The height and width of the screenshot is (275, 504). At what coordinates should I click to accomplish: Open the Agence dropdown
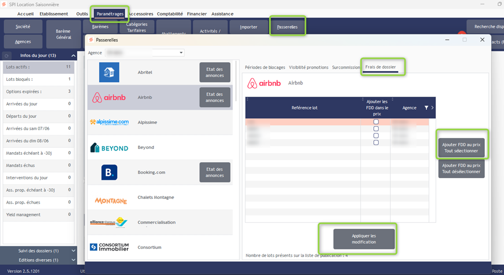coord(181,53)
